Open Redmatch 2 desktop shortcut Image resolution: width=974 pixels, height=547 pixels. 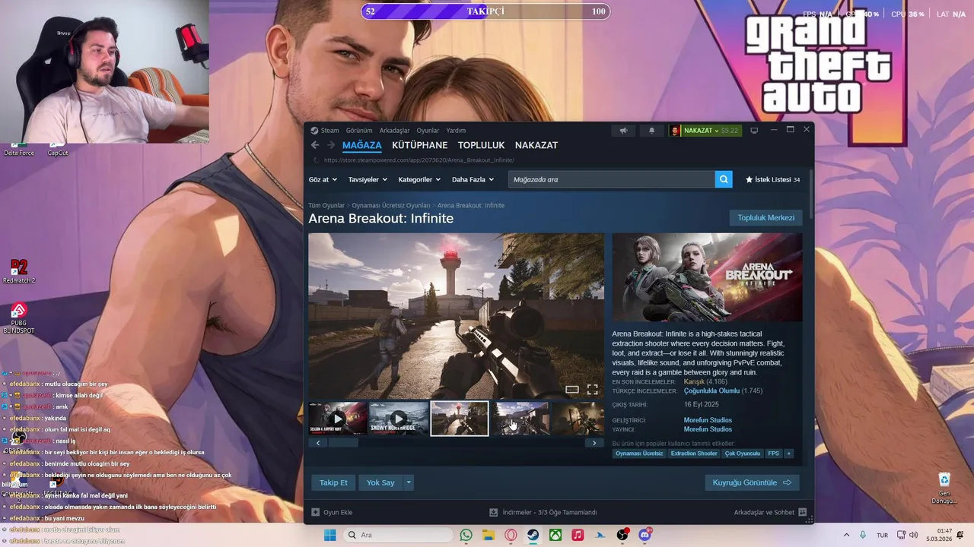tap(19, 272)
